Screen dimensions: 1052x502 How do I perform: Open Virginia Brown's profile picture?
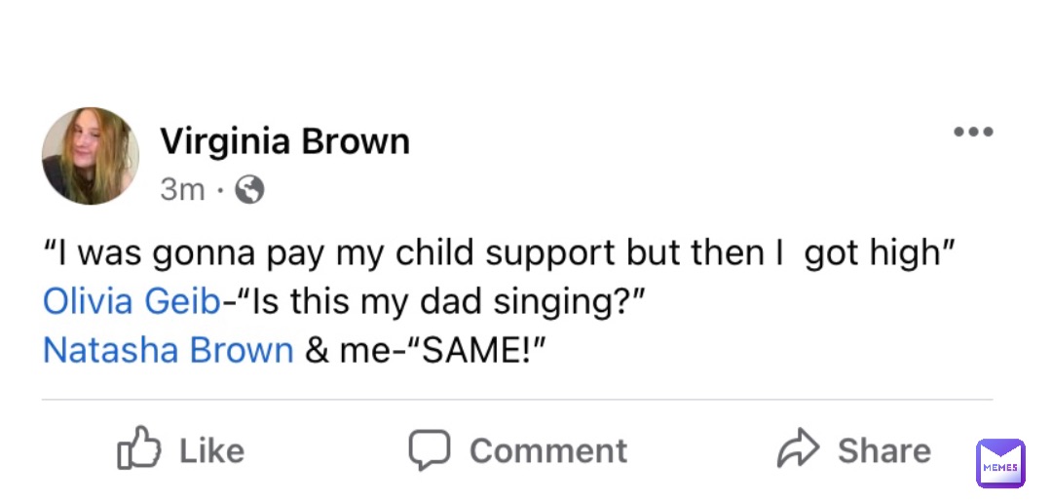click(x=91, y=156)
